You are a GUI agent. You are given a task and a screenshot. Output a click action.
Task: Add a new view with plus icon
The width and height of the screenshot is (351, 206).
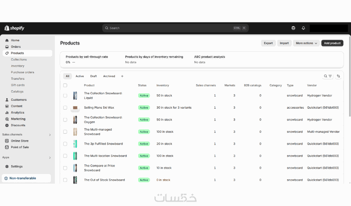tap(122, 76)
